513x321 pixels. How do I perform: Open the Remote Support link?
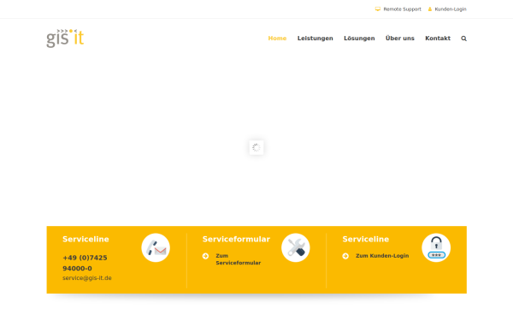[x=402, y=9]
